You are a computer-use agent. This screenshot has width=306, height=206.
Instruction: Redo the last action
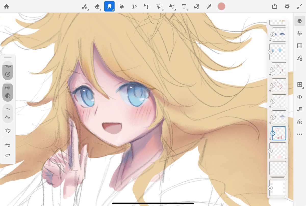[x=8, y=155]
